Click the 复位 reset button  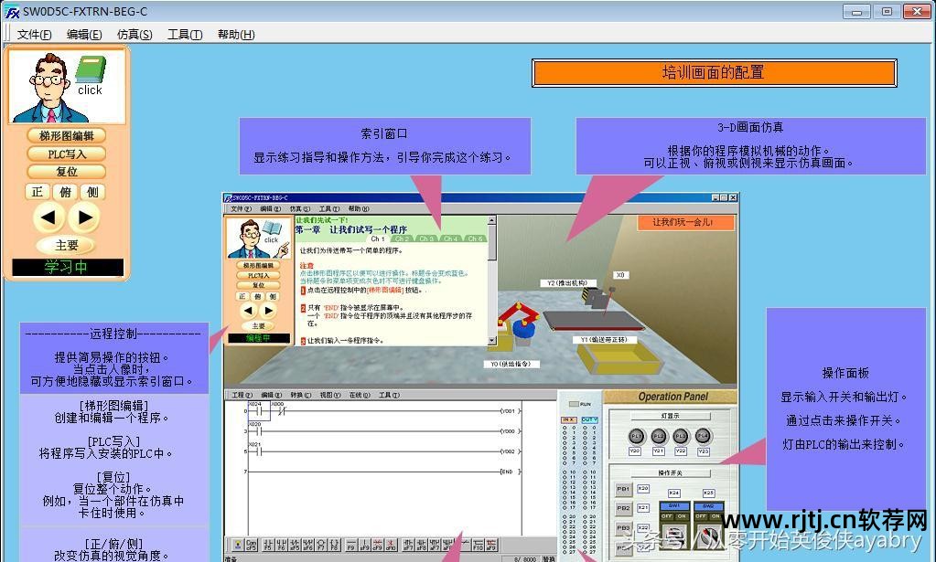(66, 171)
